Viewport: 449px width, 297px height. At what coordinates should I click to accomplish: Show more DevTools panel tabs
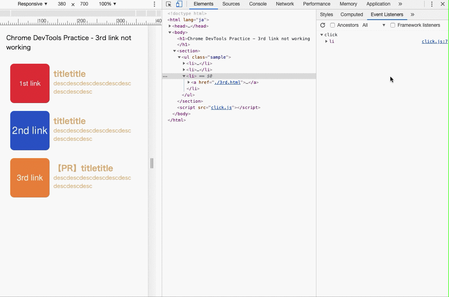click(x=400, y=4)
